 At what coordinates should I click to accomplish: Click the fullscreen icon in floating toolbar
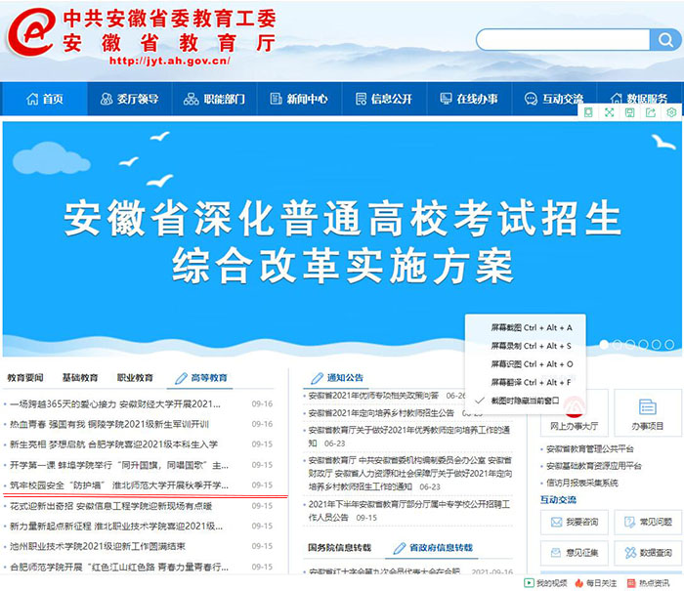point(610,113)
